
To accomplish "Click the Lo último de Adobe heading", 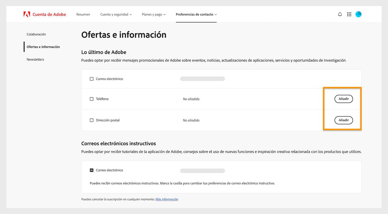I will (x=104, y=52).
